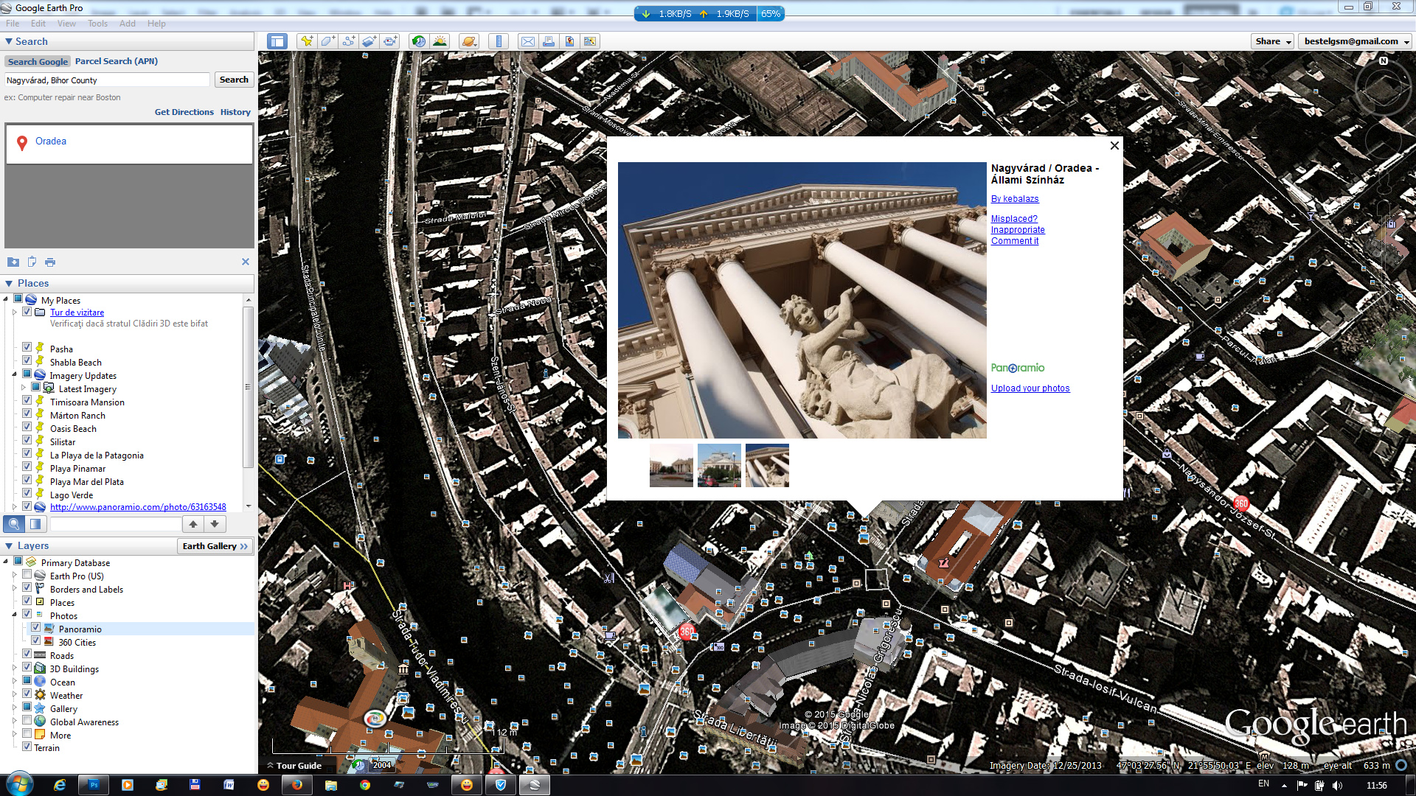Click the Email envelope toolbar icon
Viewport: 1416px width, 796px height.
click(x=528, y=41)
